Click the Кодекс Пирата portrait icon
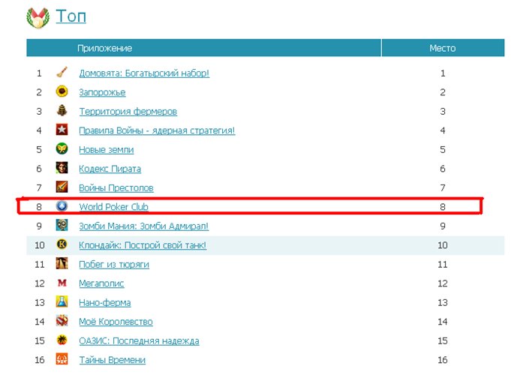This screenshot has height=375, width=511. pyautogui.click(x=62, y=168)
